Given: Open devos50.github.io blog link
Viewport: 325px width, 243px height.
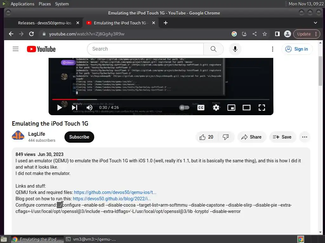Looking at the screenshot, I should (x=112, y=199).
